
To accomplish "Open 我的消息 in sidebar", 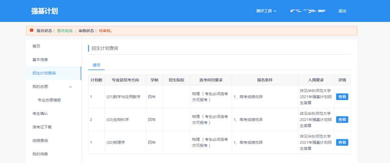I will 40,154.
